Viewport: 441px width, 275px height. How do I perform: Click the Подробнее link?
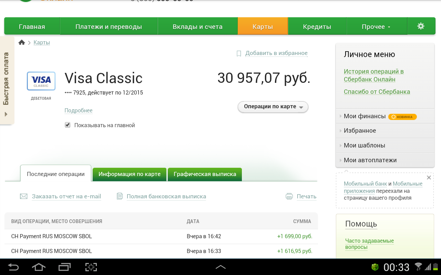tap(79, 110)
